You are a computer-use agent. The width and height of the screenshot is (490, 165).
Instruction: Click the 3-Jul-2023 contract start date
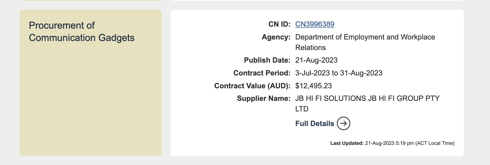[x=312, y=73]
